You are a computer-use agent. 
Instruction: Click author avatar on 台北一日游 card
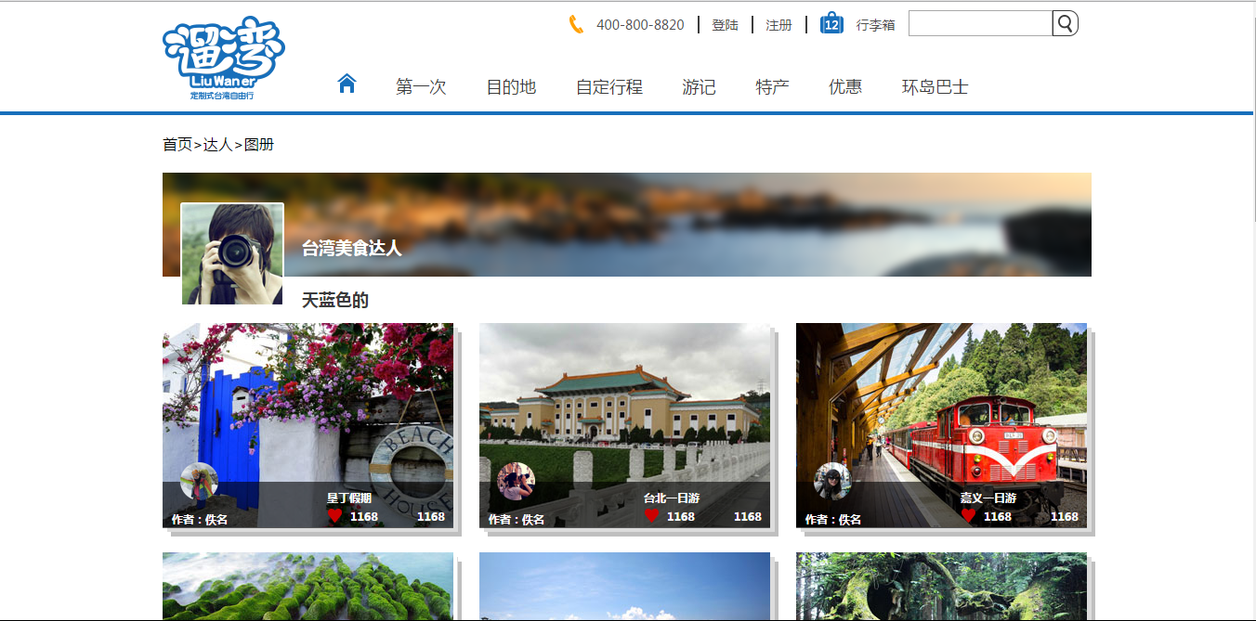point(516,481)
